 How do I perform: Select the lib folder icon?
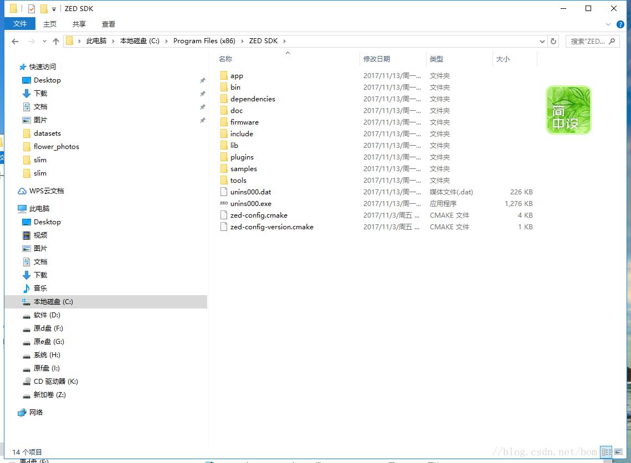pyautogui.click(x=224, y=146)
